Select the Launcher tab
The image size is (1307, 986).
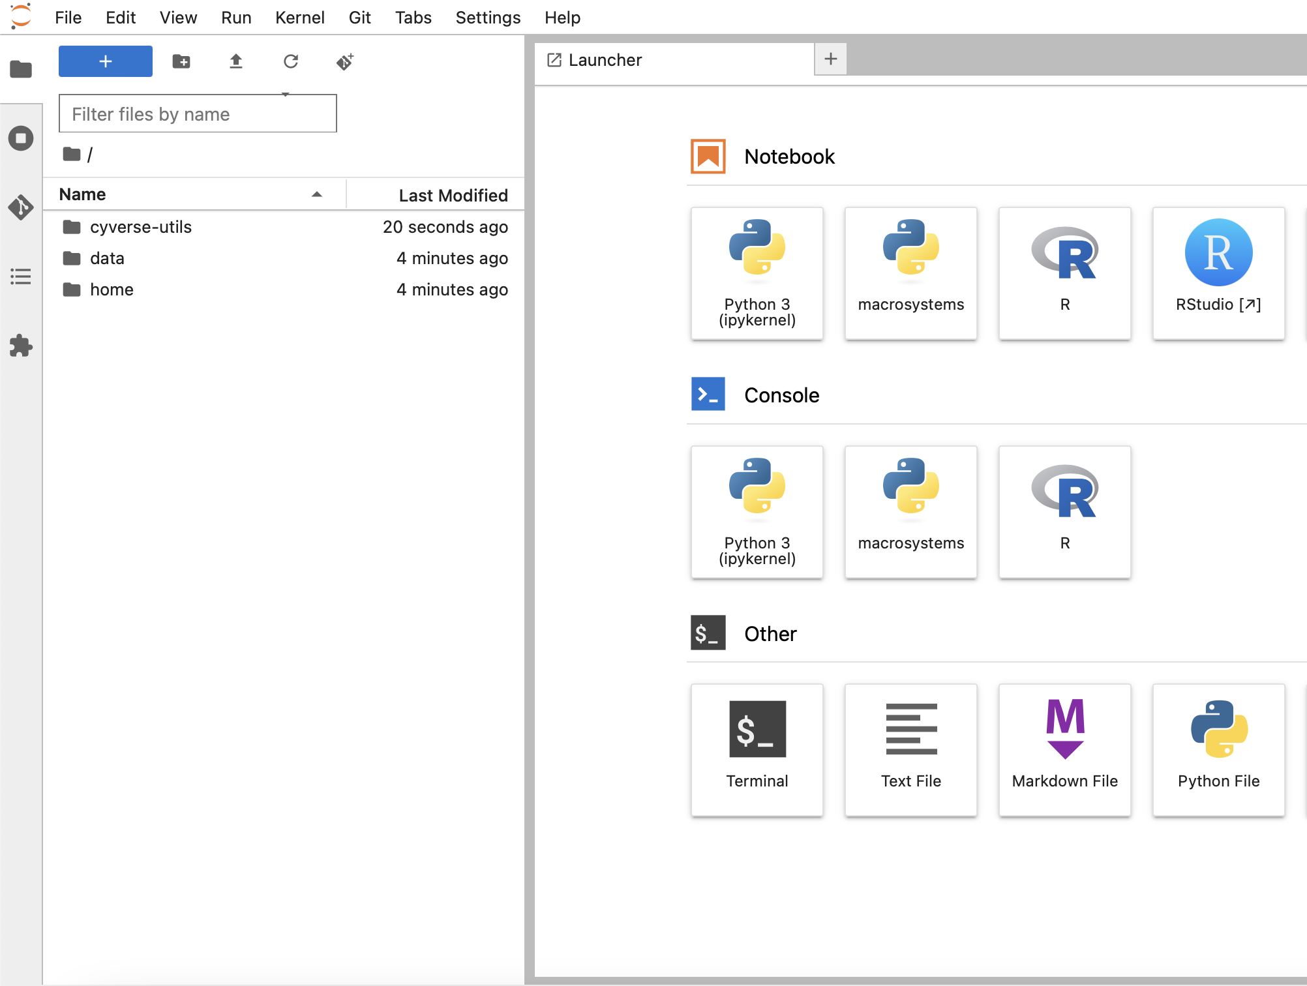[x=605, y=60]
